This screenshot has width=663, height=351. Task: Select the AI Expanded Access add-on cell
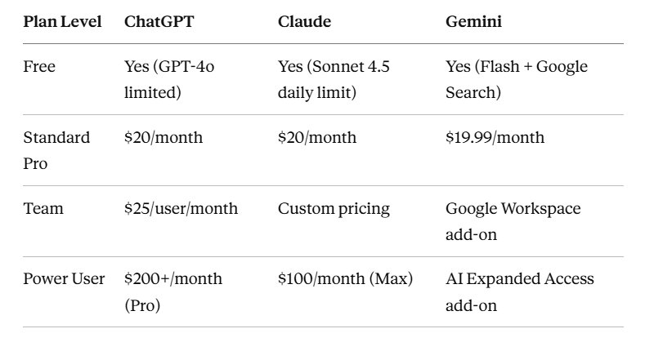point(520,292)
